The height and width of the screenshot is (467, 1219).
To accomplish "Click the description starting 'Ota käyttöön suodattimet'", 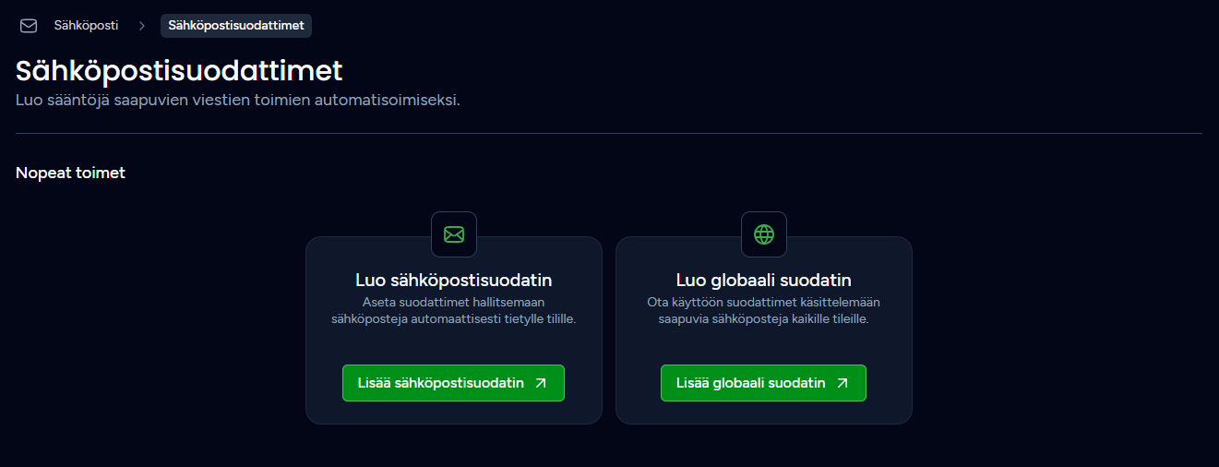I will coord(764,311).
